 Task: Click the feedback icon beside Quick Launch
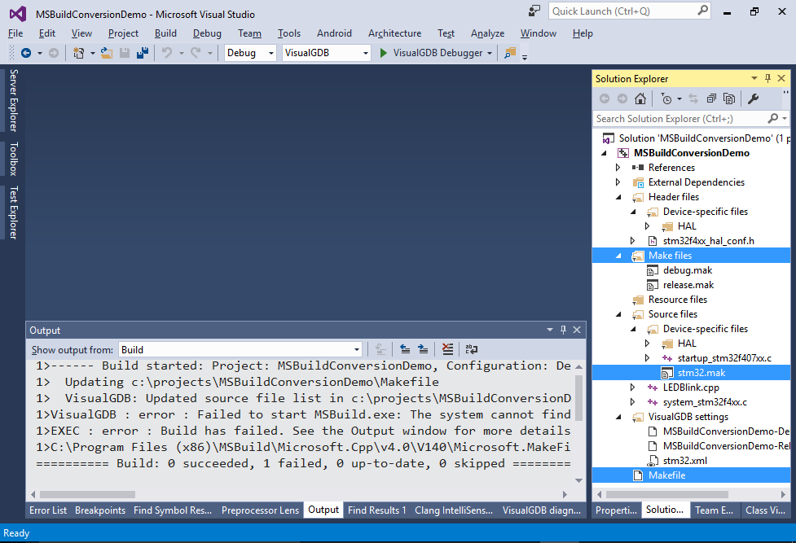tap(534, 11)
